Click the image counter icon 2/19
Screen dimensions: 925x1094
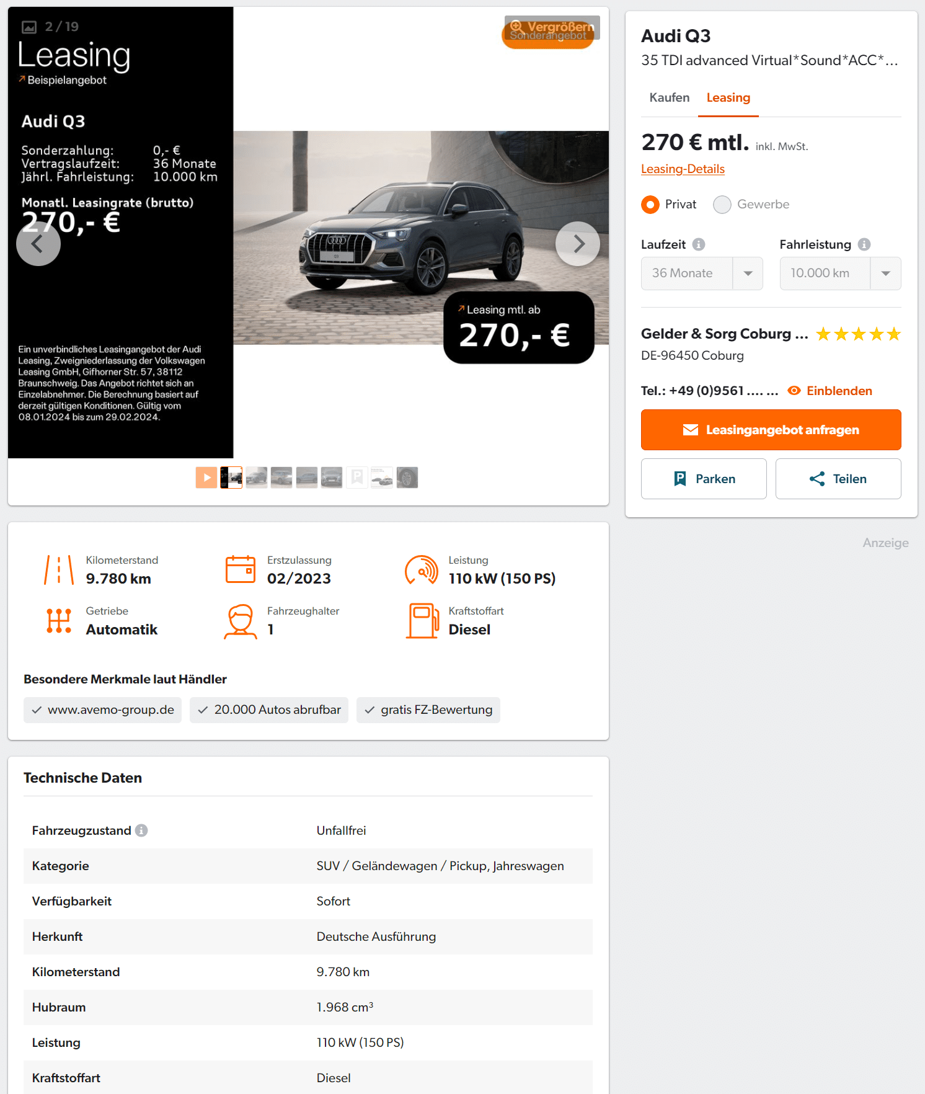(29, 27)
